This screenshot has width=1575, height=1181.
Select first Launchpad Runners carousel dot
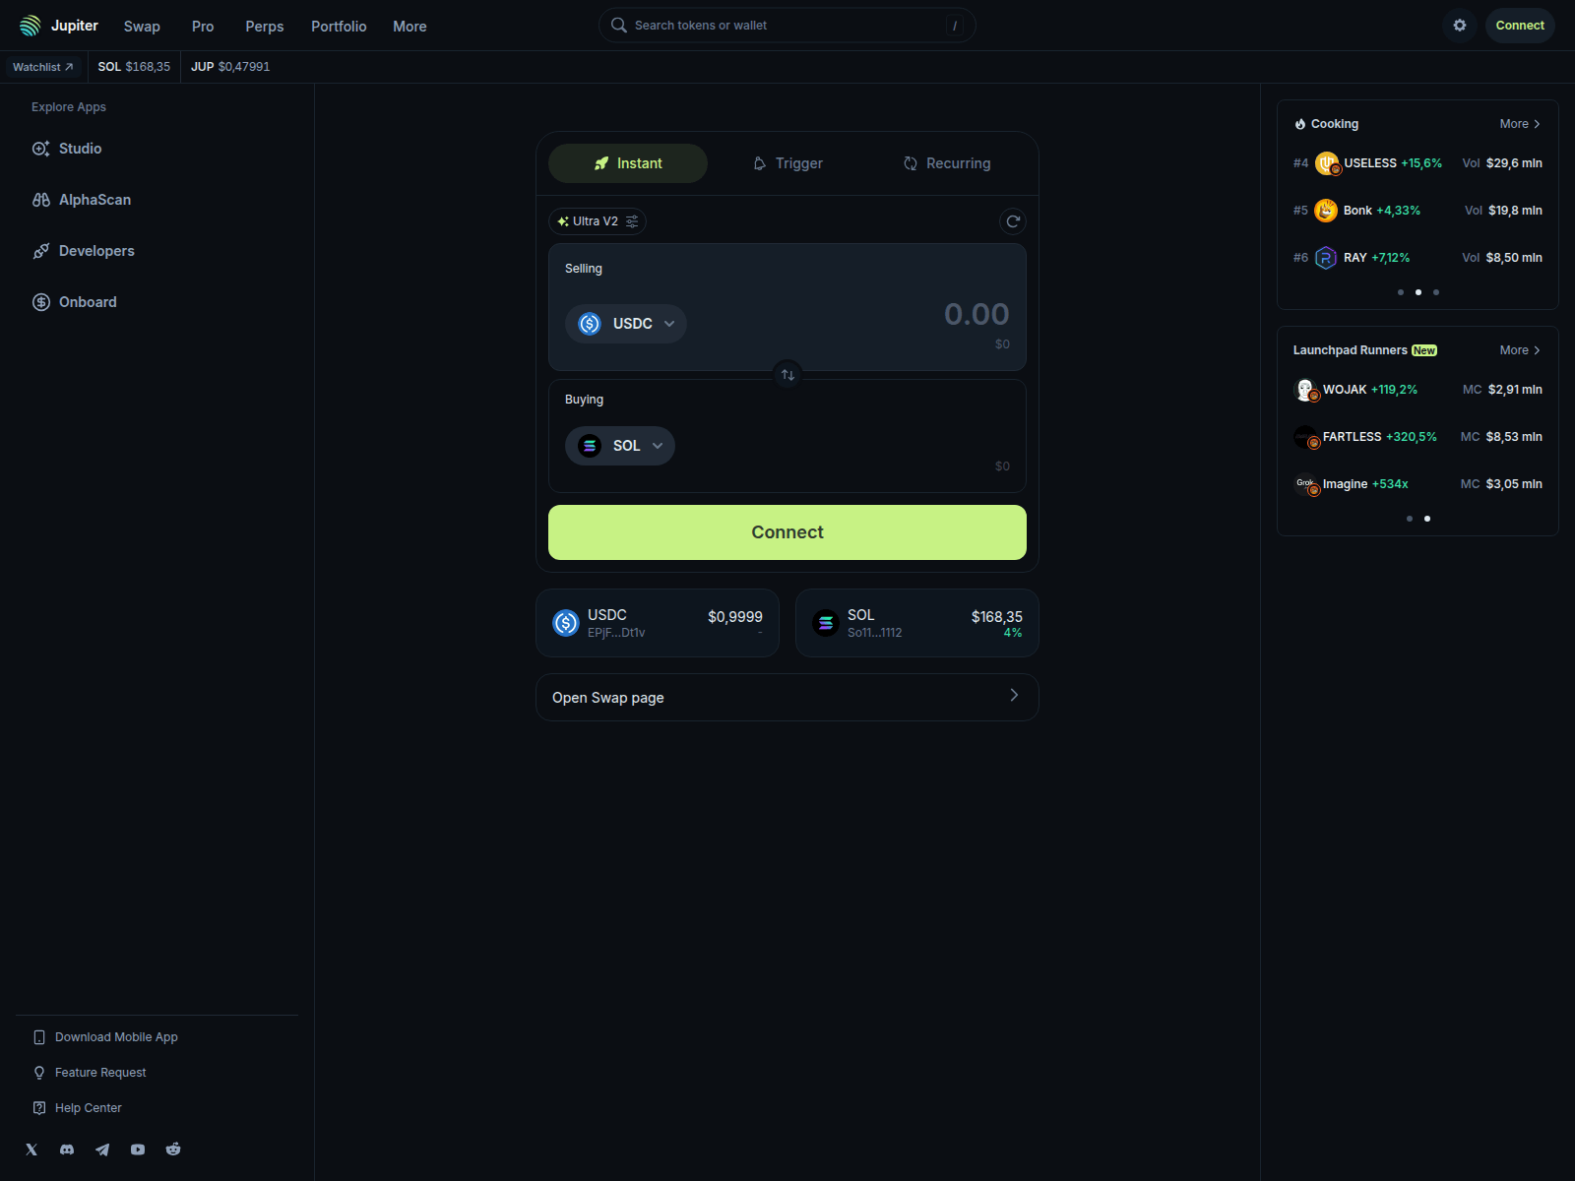(1410, 519)
